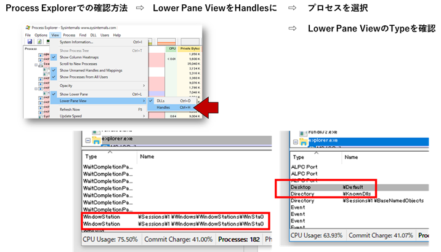The image size is (441, 252).
Task: Select the Desktop \Default handle row
Action: [x=360, y=187]
